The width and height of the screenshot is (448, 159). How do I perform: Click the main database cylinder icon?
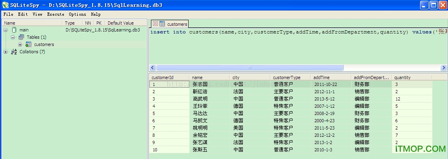coord(14,30)
